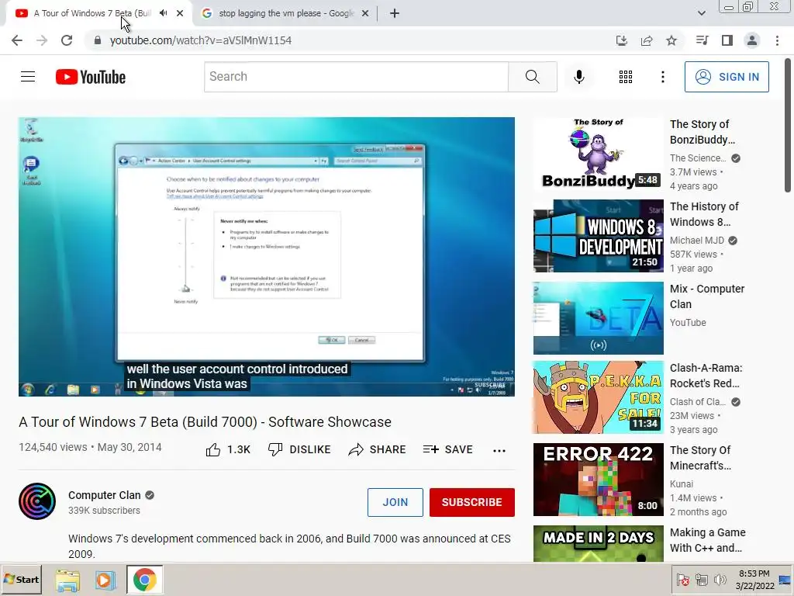The width and height of the screenshot is (794, 596).
Task: Click the video player area
Action: (x=267, y=256)
